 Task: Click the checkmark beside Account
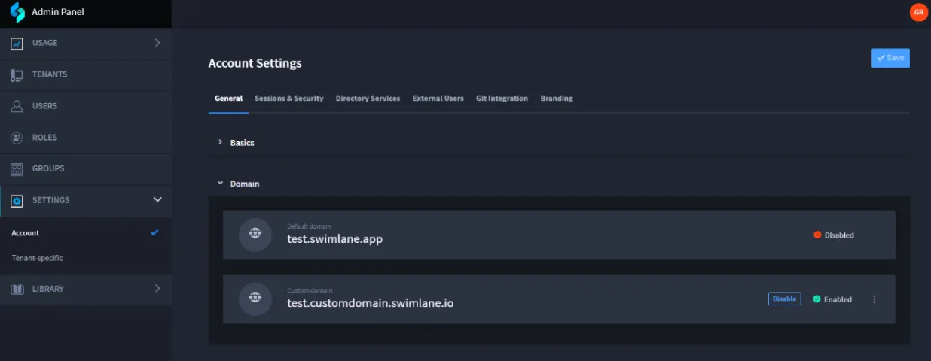point(155,232)
